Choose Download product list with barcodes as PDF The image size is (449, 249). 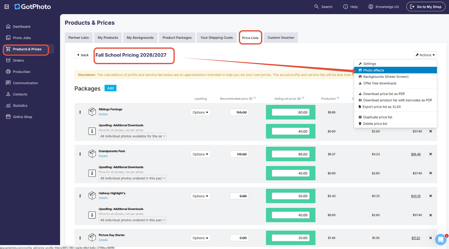point(395,100)
